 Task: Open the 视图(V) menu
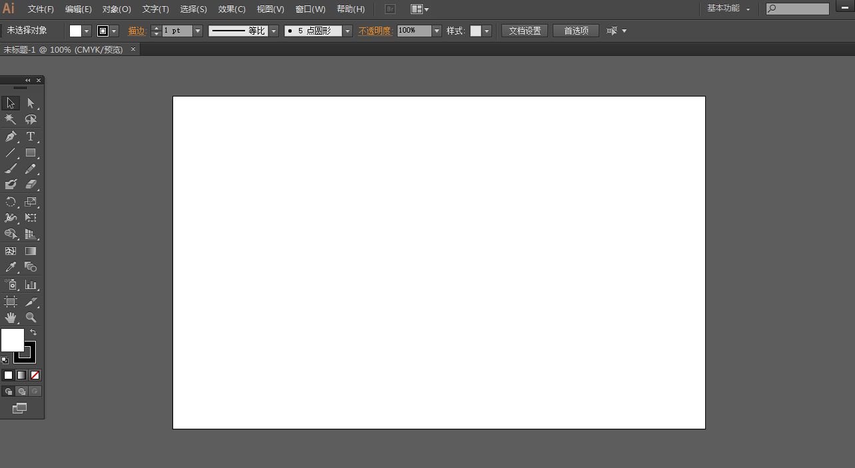(270, 9)
